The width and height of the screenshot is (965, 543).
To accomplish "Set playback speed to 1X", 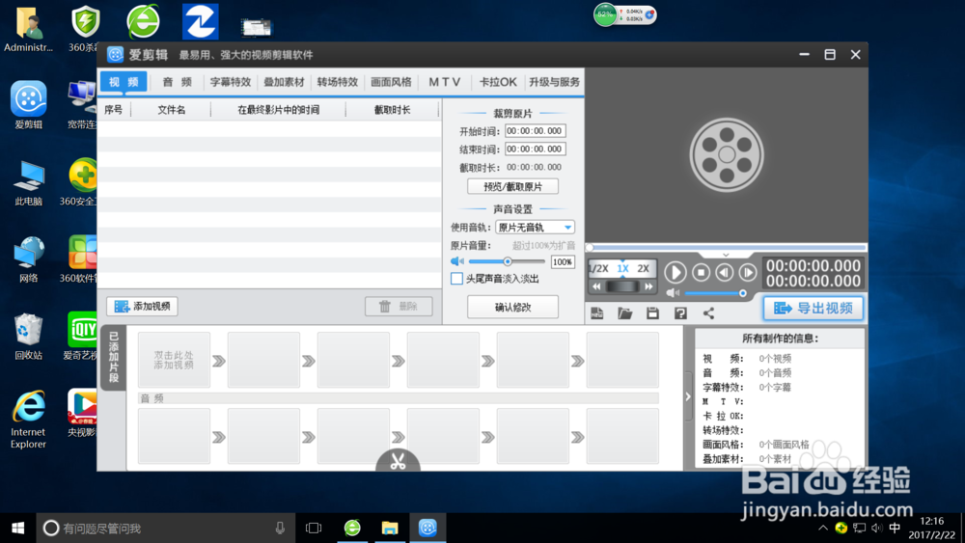I will click(622, 269).
